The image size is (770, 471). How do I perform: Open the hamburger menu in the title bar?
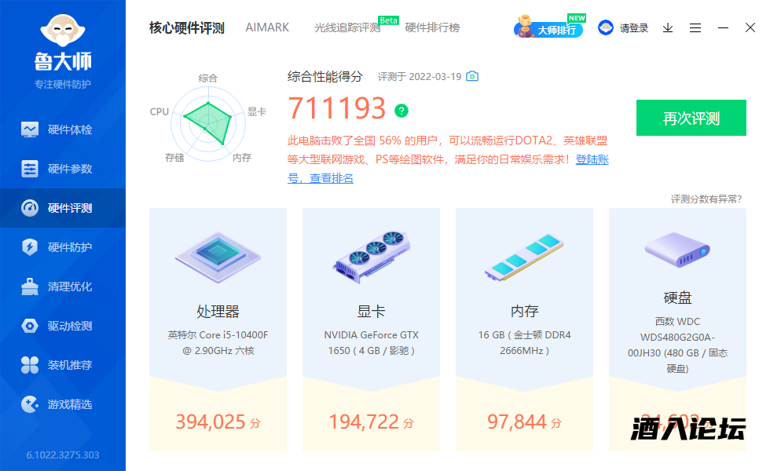tap(695, 27)
